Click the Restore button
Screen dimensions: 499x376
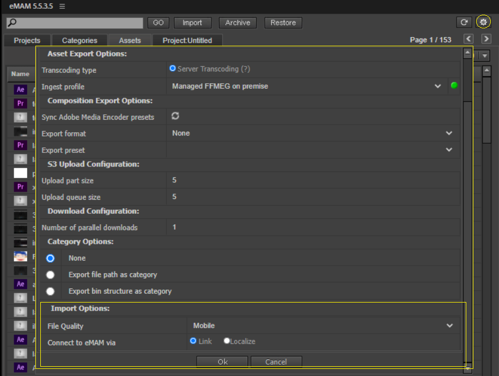283,22
